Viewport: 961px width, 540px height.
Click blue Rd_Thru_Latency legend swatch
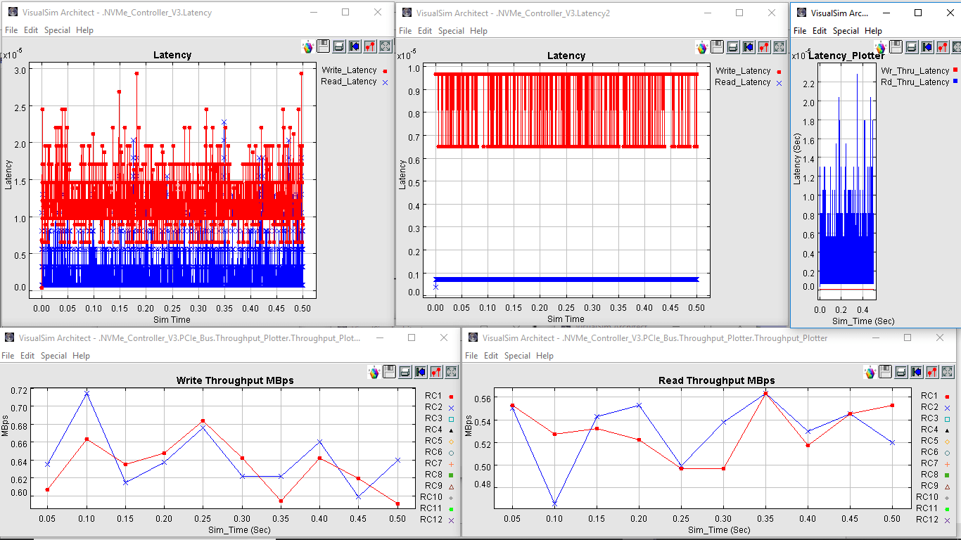pyautogui.click(x=955, y=82)
